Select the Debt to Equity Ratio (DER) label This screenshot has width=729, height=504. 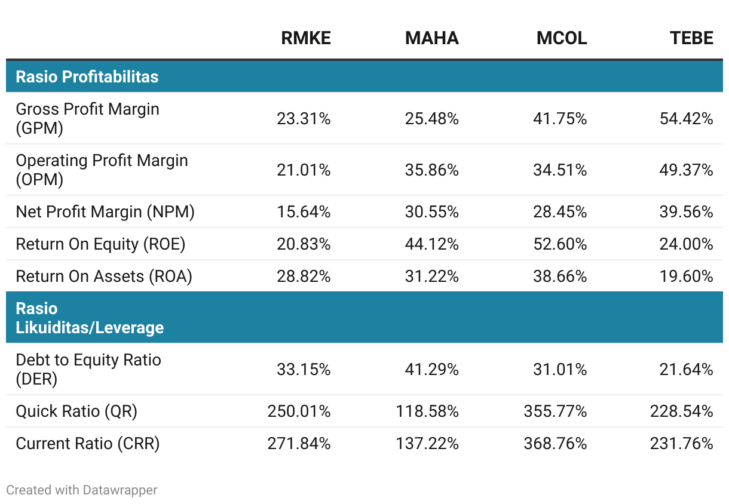[88, 369]
